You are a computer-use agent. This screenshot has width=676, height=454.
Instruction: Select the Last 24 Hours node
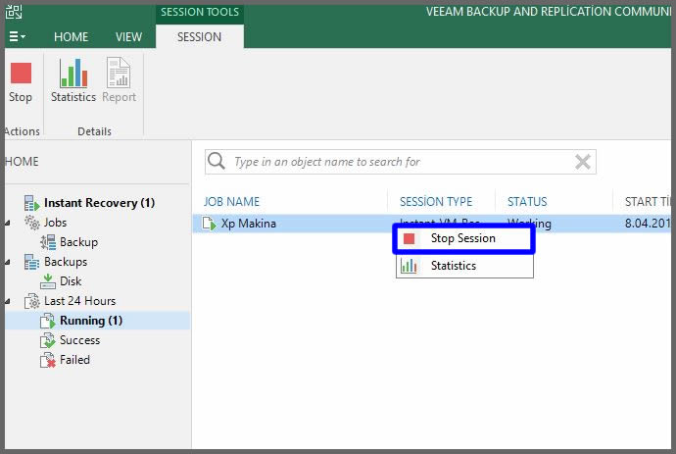[79, 301]
